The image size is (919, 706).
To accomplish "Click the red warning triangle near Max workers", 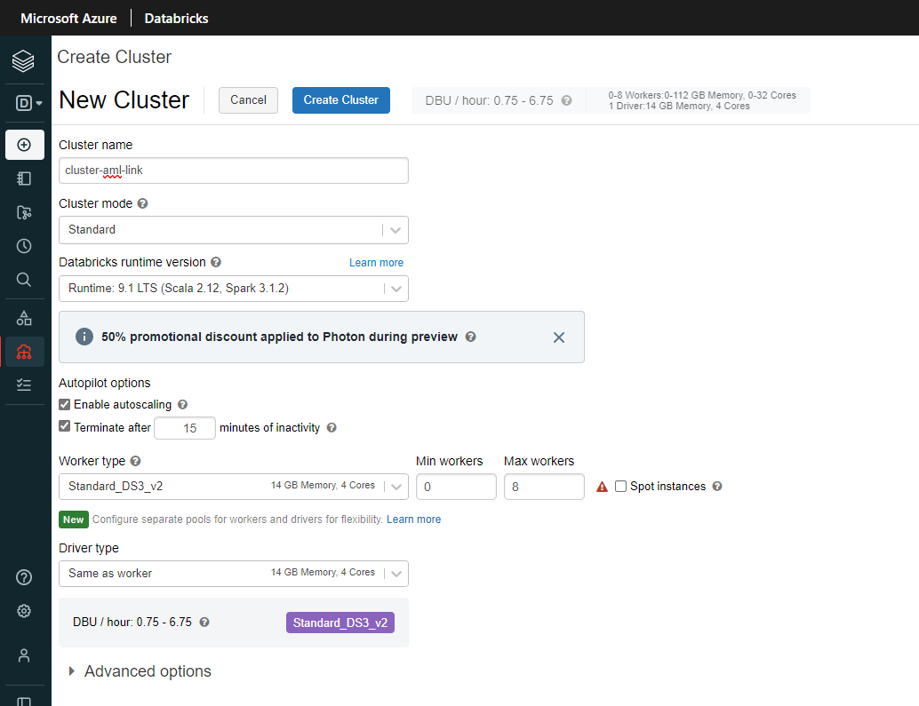I will tap(602, 487).
